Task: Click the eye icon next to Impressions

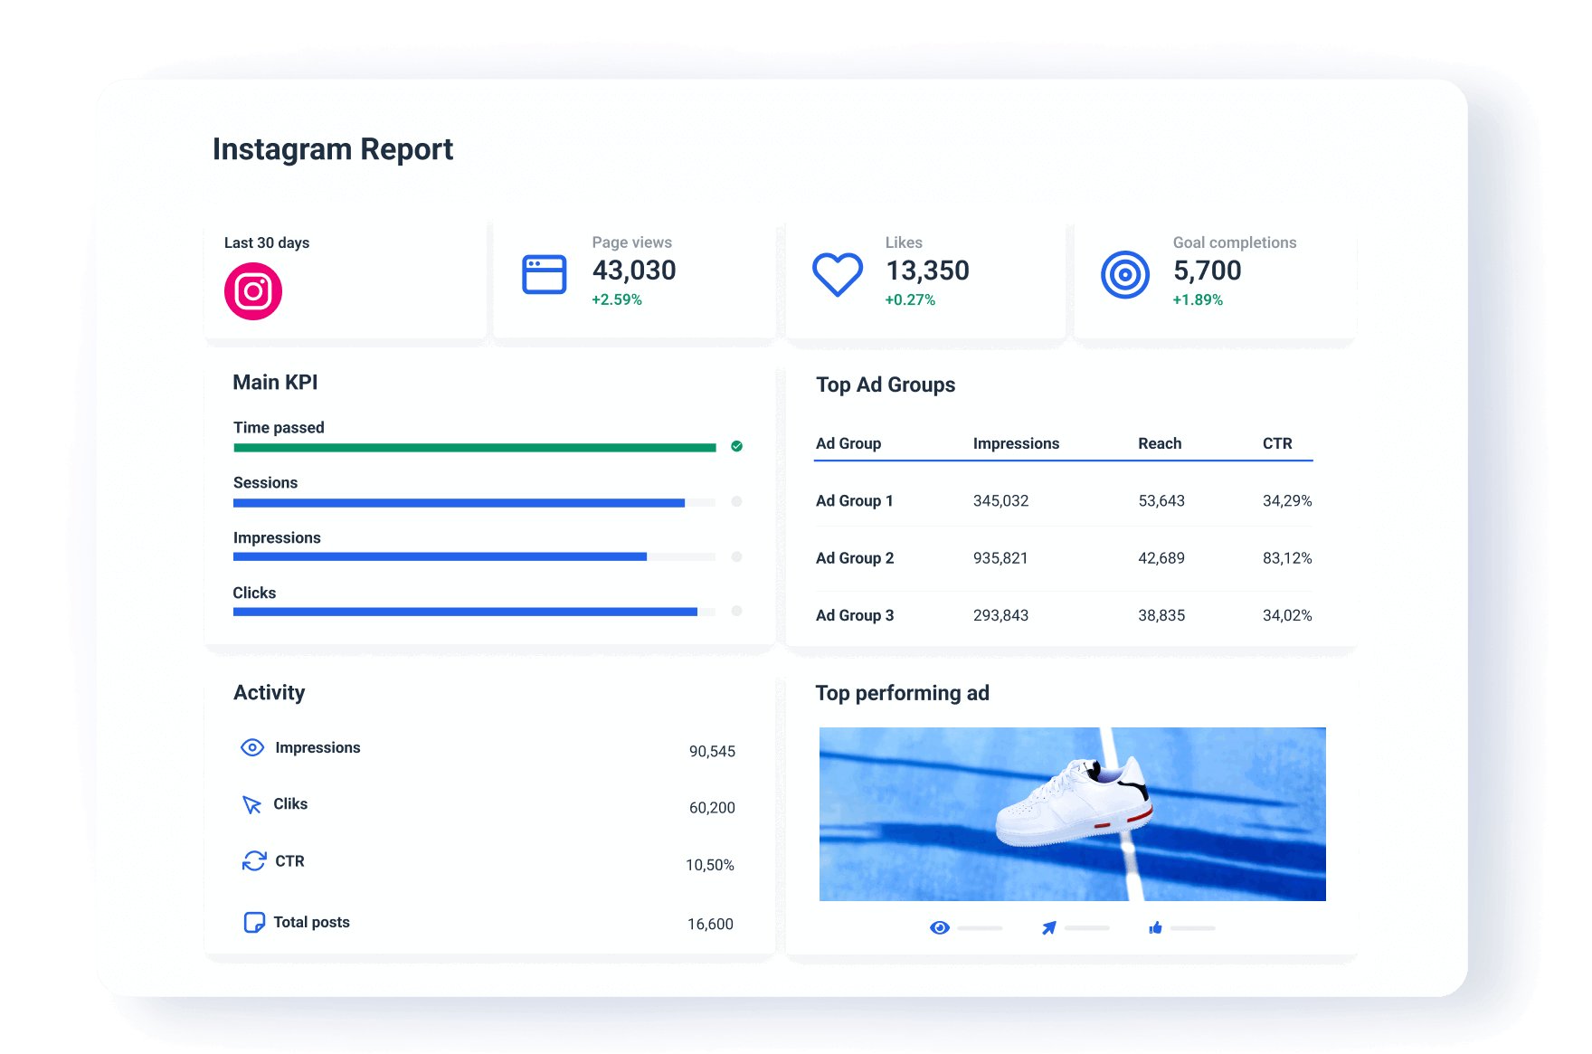Action: click(251, 747)
